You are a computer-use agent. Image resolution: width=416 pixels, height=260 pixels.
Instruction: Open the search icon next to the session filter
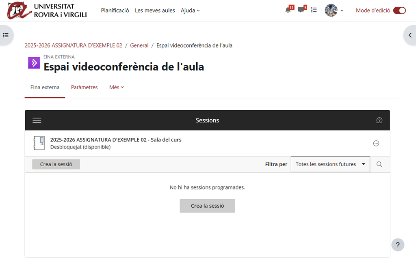379,164
